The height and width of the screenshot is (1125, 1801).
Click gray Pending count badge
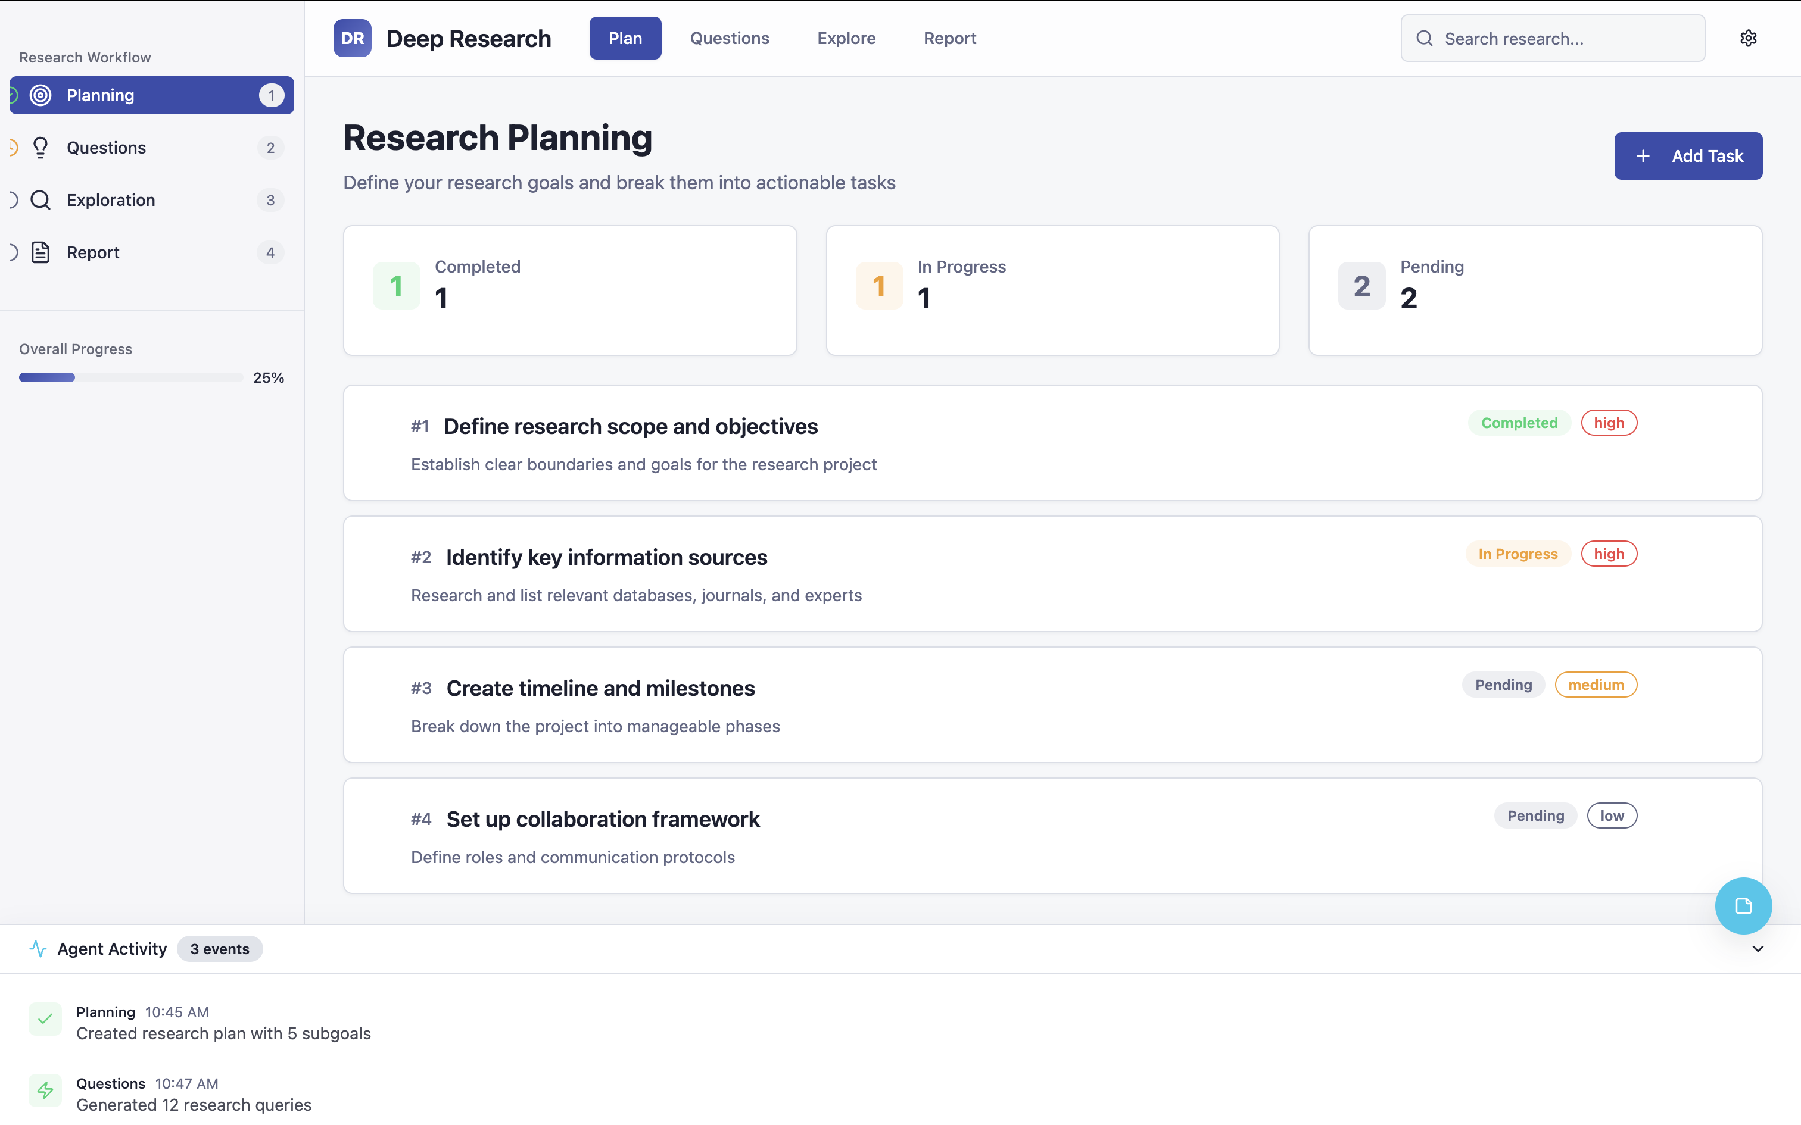pyautogui.click(x=1361, y=286)
